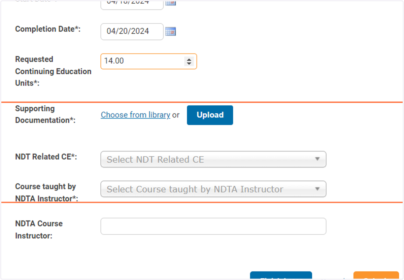
Task: Click the NDTA Course Instructor text field
Action: click(213, 226)
